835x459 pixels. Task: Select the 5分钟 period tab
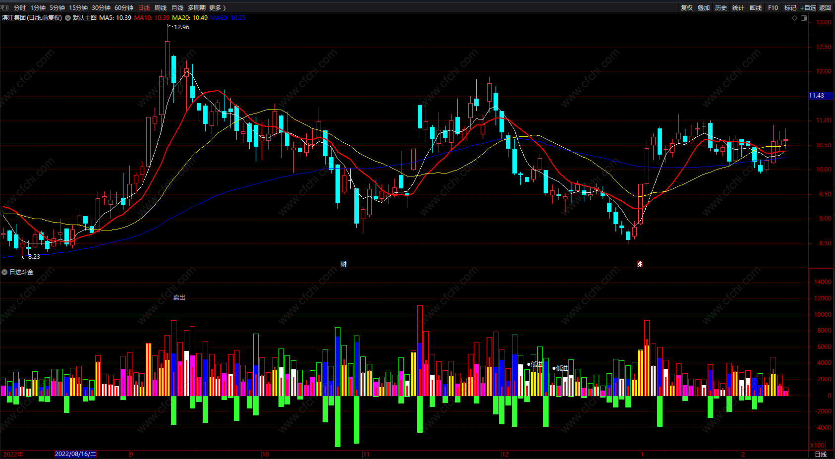click(x=57, y=7)
